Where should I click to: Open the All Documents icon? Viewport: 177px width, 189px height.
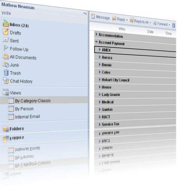click(6, 56)
